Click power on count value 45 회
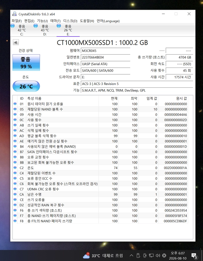Image resolution: width=203 pixels, height=261 pixels. pos(179,71)
